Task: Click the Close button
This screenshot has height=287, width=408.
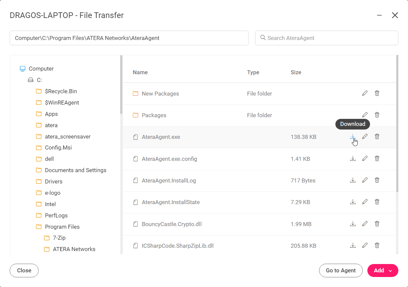Action: [24, 270]
